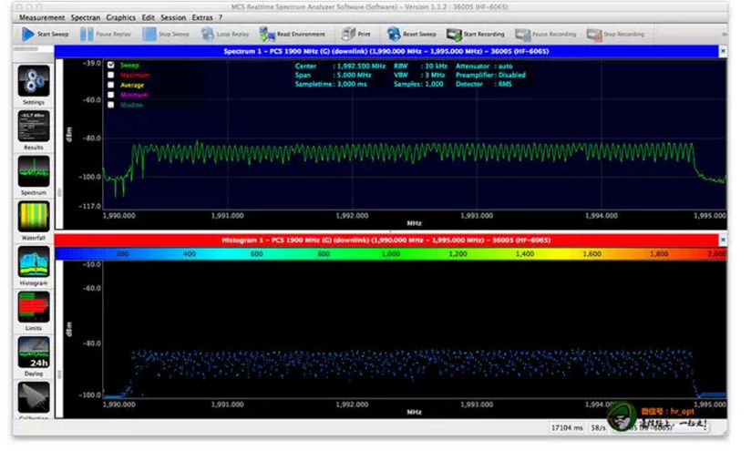Image resolution: width=751 pixels, height=451 pixels.
Task: Tick the Minimum trace checkbox
Action: [111, 94]
